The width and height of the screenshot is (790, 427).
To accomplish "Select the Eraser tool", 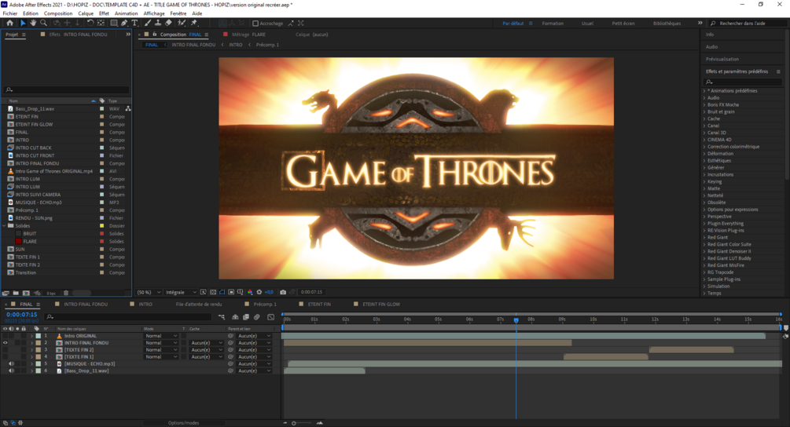I will (x=169, y=23).
